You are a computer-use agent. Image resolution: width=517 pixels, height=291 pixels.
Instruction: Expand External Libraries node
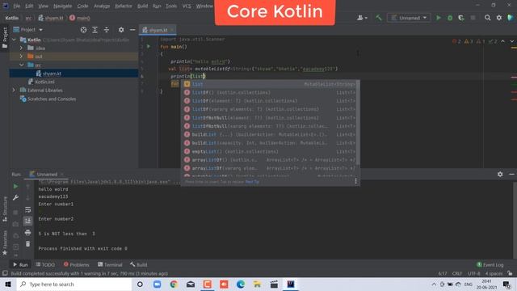tap(14, 90)
